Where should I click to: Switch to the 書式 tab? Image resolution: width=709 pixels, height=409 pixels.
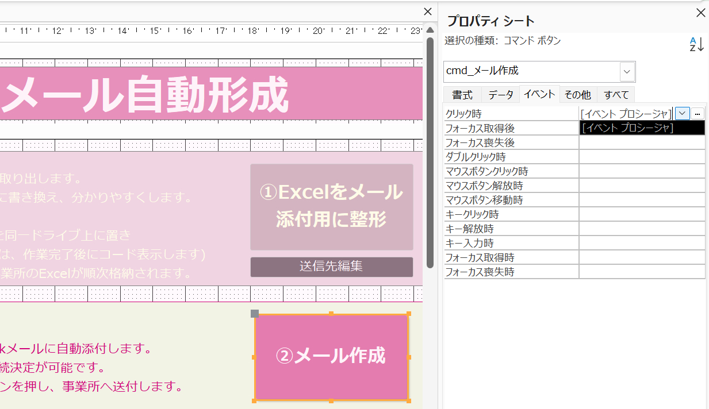pyautogui.click(x=462, y=95)
